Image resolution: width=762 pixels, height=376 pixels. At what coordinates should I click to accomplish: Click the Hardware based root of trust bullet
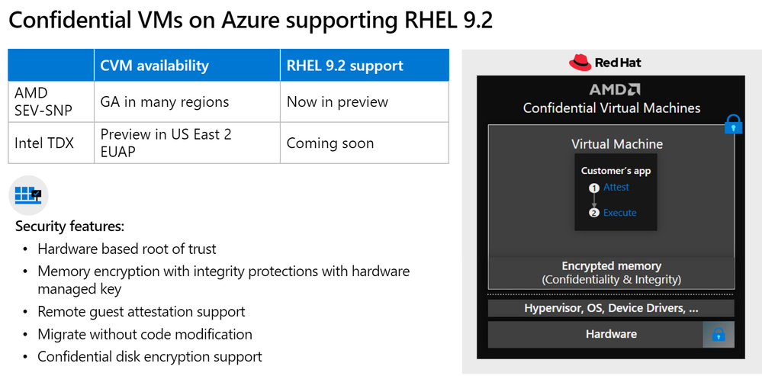[x=127, y=249]
